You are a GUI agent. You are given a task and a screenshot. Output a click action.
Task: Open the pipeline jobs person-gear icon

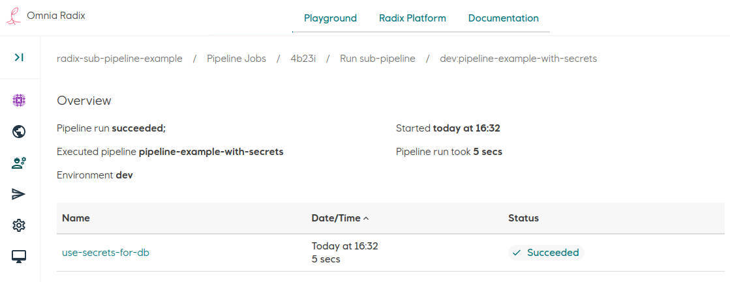point(19,163)
